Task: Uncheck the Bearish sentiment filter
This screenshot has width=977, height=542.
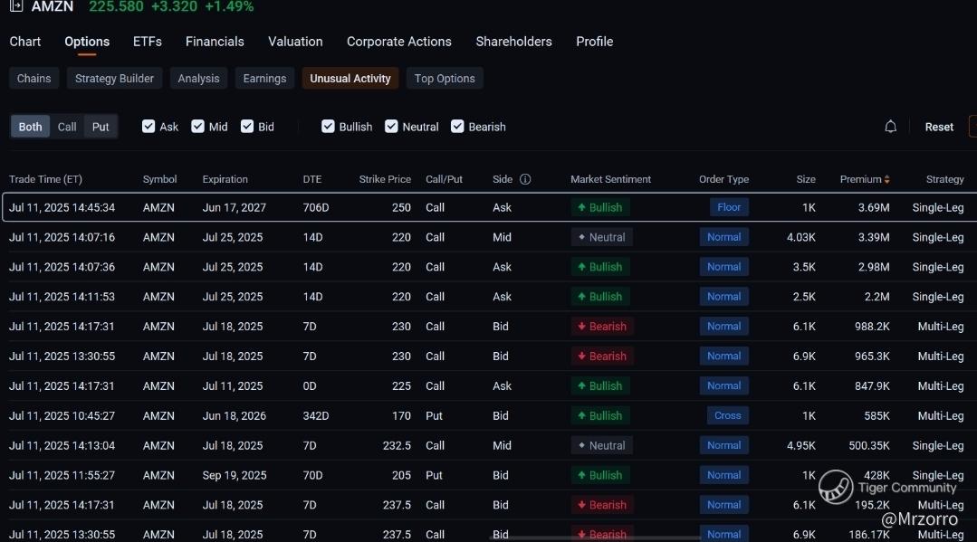Action: (457, 127)
